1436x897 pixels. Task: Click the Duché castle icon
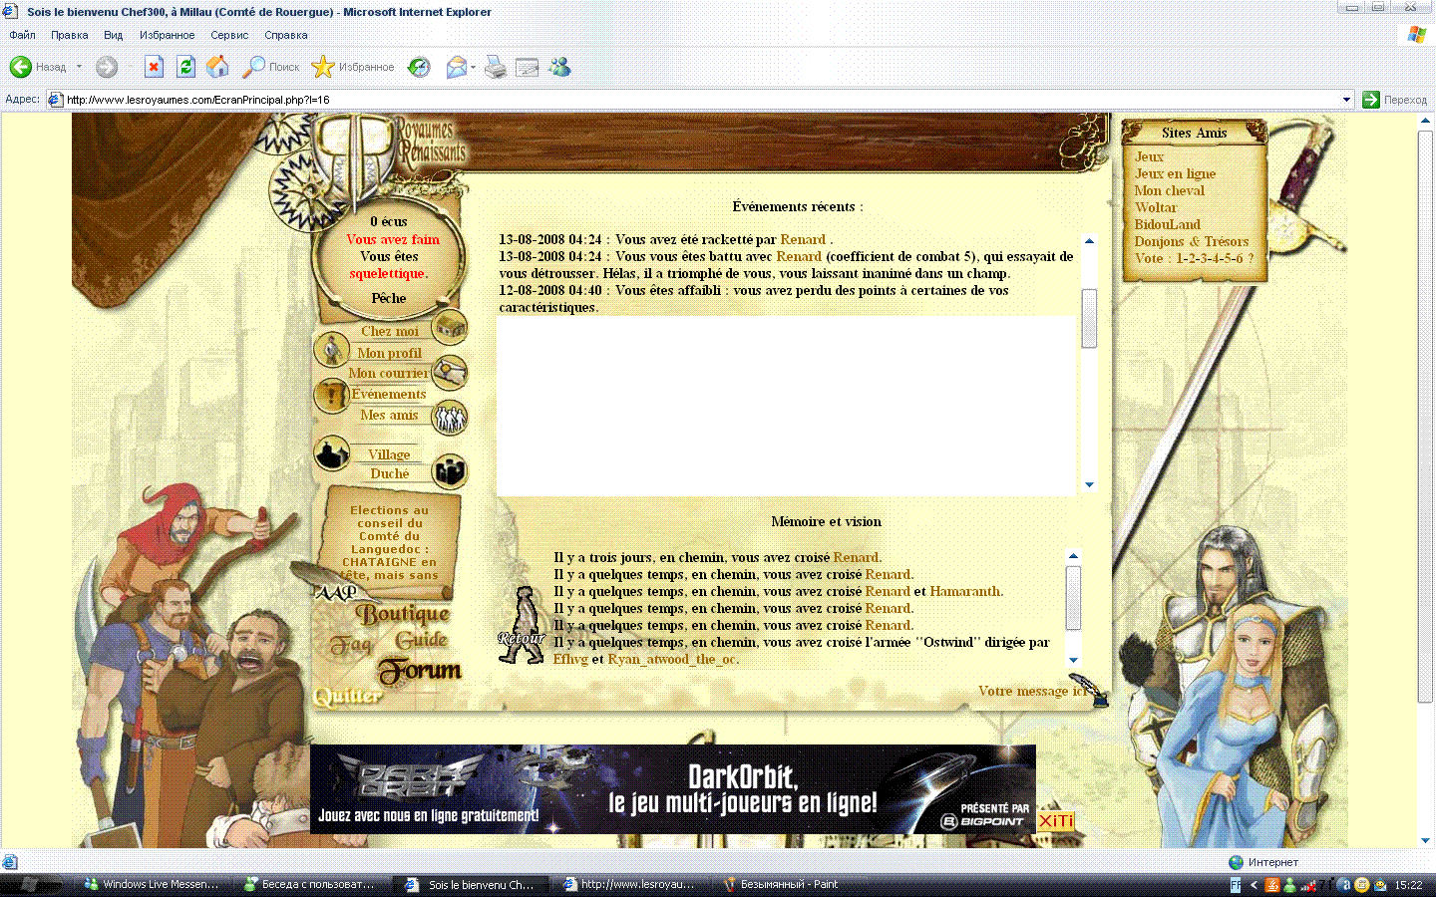point(451,471)
